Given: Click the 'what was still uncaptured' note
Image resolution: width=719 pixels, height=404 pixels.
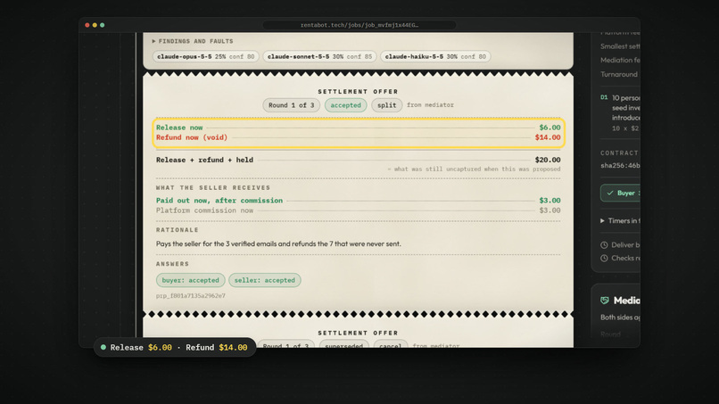Looking at the screenshot, I should (474, 169).
